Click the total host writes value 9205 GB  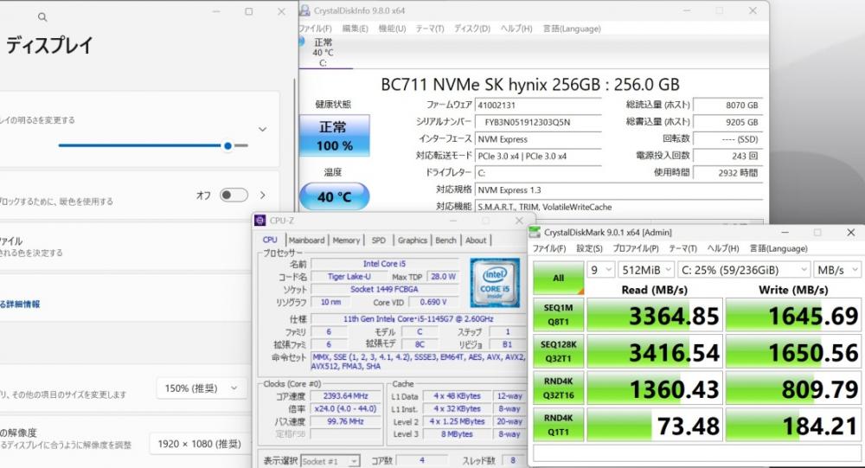[728, 122]
